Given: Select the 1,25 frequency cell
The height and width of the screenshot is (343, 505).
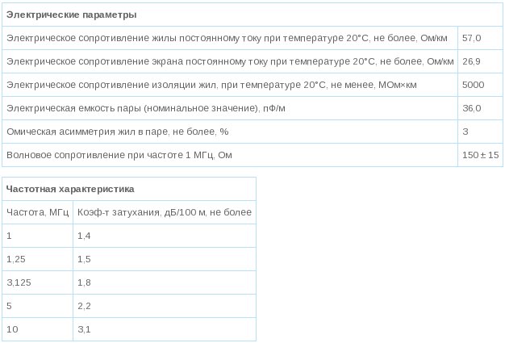Looking at the screenshot, I should [x=15, y=258].
